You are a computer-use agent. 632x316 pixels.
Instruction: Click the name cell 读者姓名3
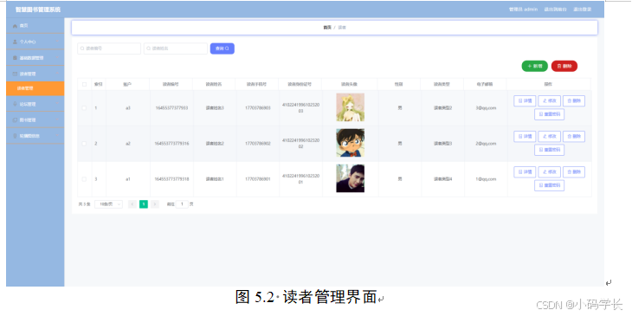pos(215,108)
